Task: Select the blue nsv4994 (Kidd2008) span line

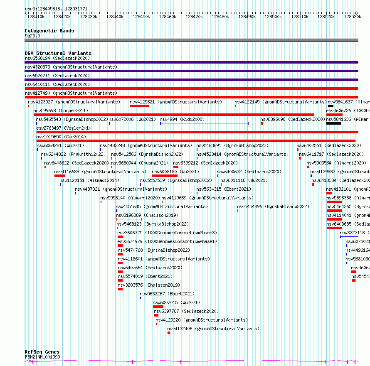Action: (205, 123)
